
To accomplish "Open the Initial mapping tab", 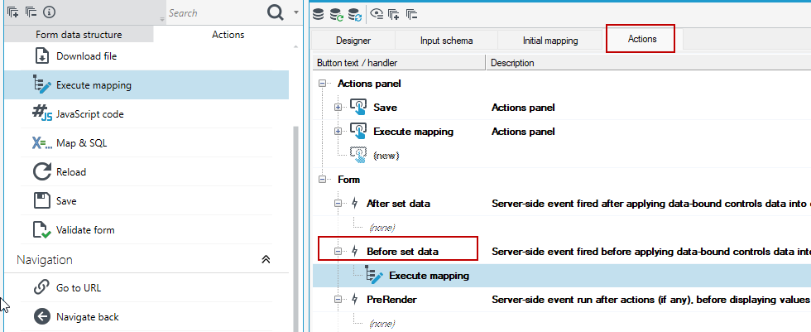I will click(550, 41).
